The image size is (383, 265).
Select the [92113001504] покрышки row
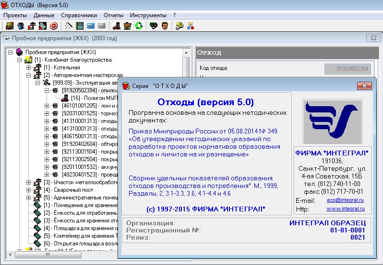pos(90,152)
